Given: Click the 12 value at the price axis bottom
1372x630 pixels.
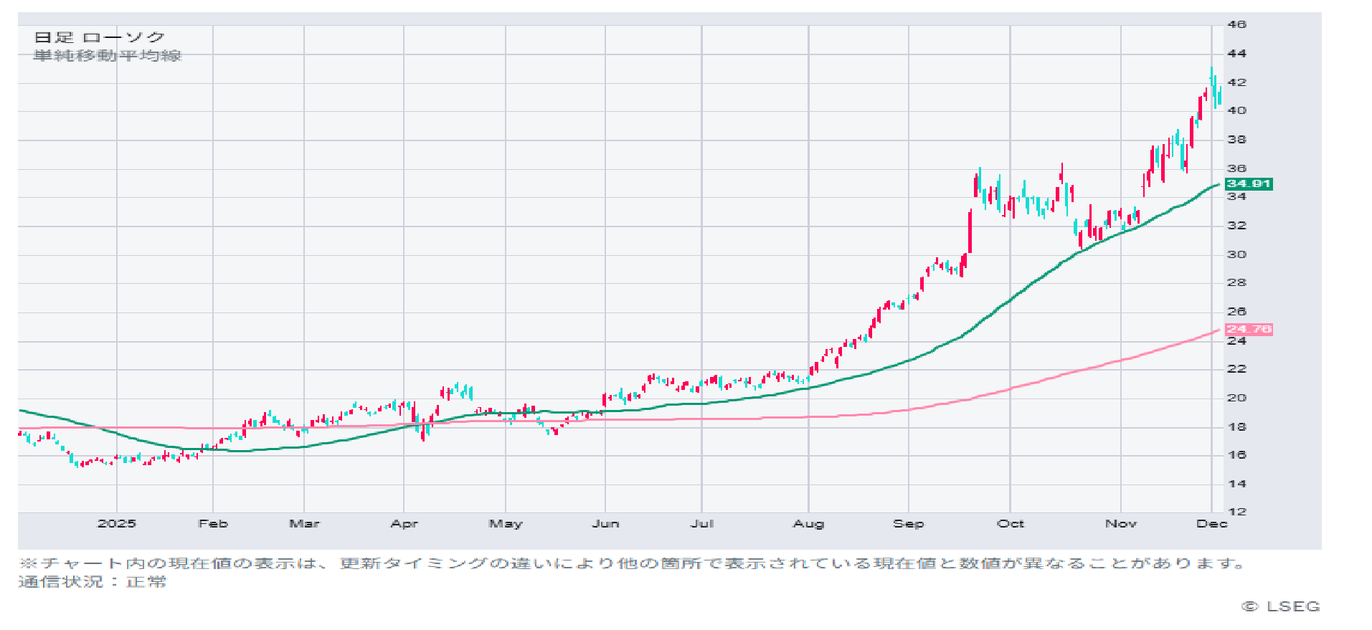Looking at the screenshot, I should (x=1236, y=512).
